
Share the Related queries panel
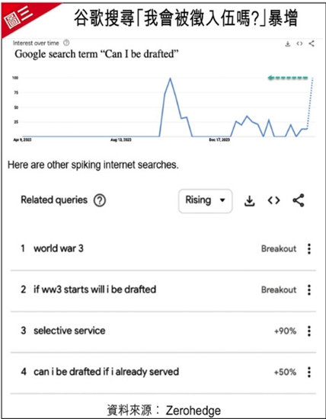tap(299, 200)
